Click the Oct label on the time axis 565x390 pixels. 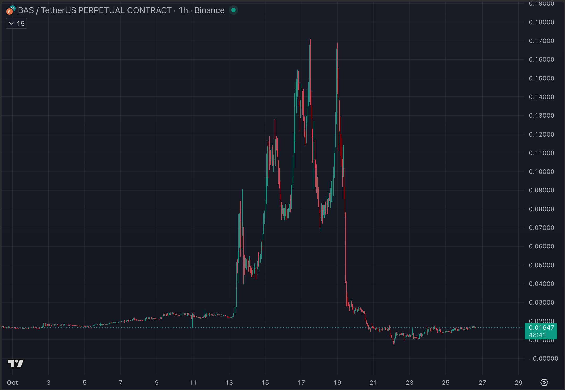pyautogui.click(x=12, y=383)
